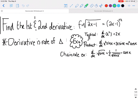
Task: Close the Numerade Whiteboard 3 tab
Action: (x=2, y=11)
